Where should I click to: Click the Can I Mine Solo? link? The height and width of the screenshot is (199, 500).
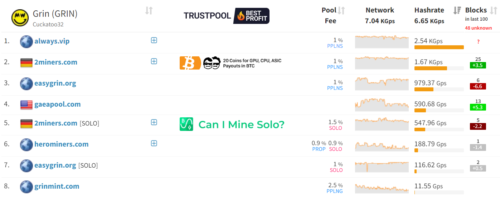coord(241,124)
